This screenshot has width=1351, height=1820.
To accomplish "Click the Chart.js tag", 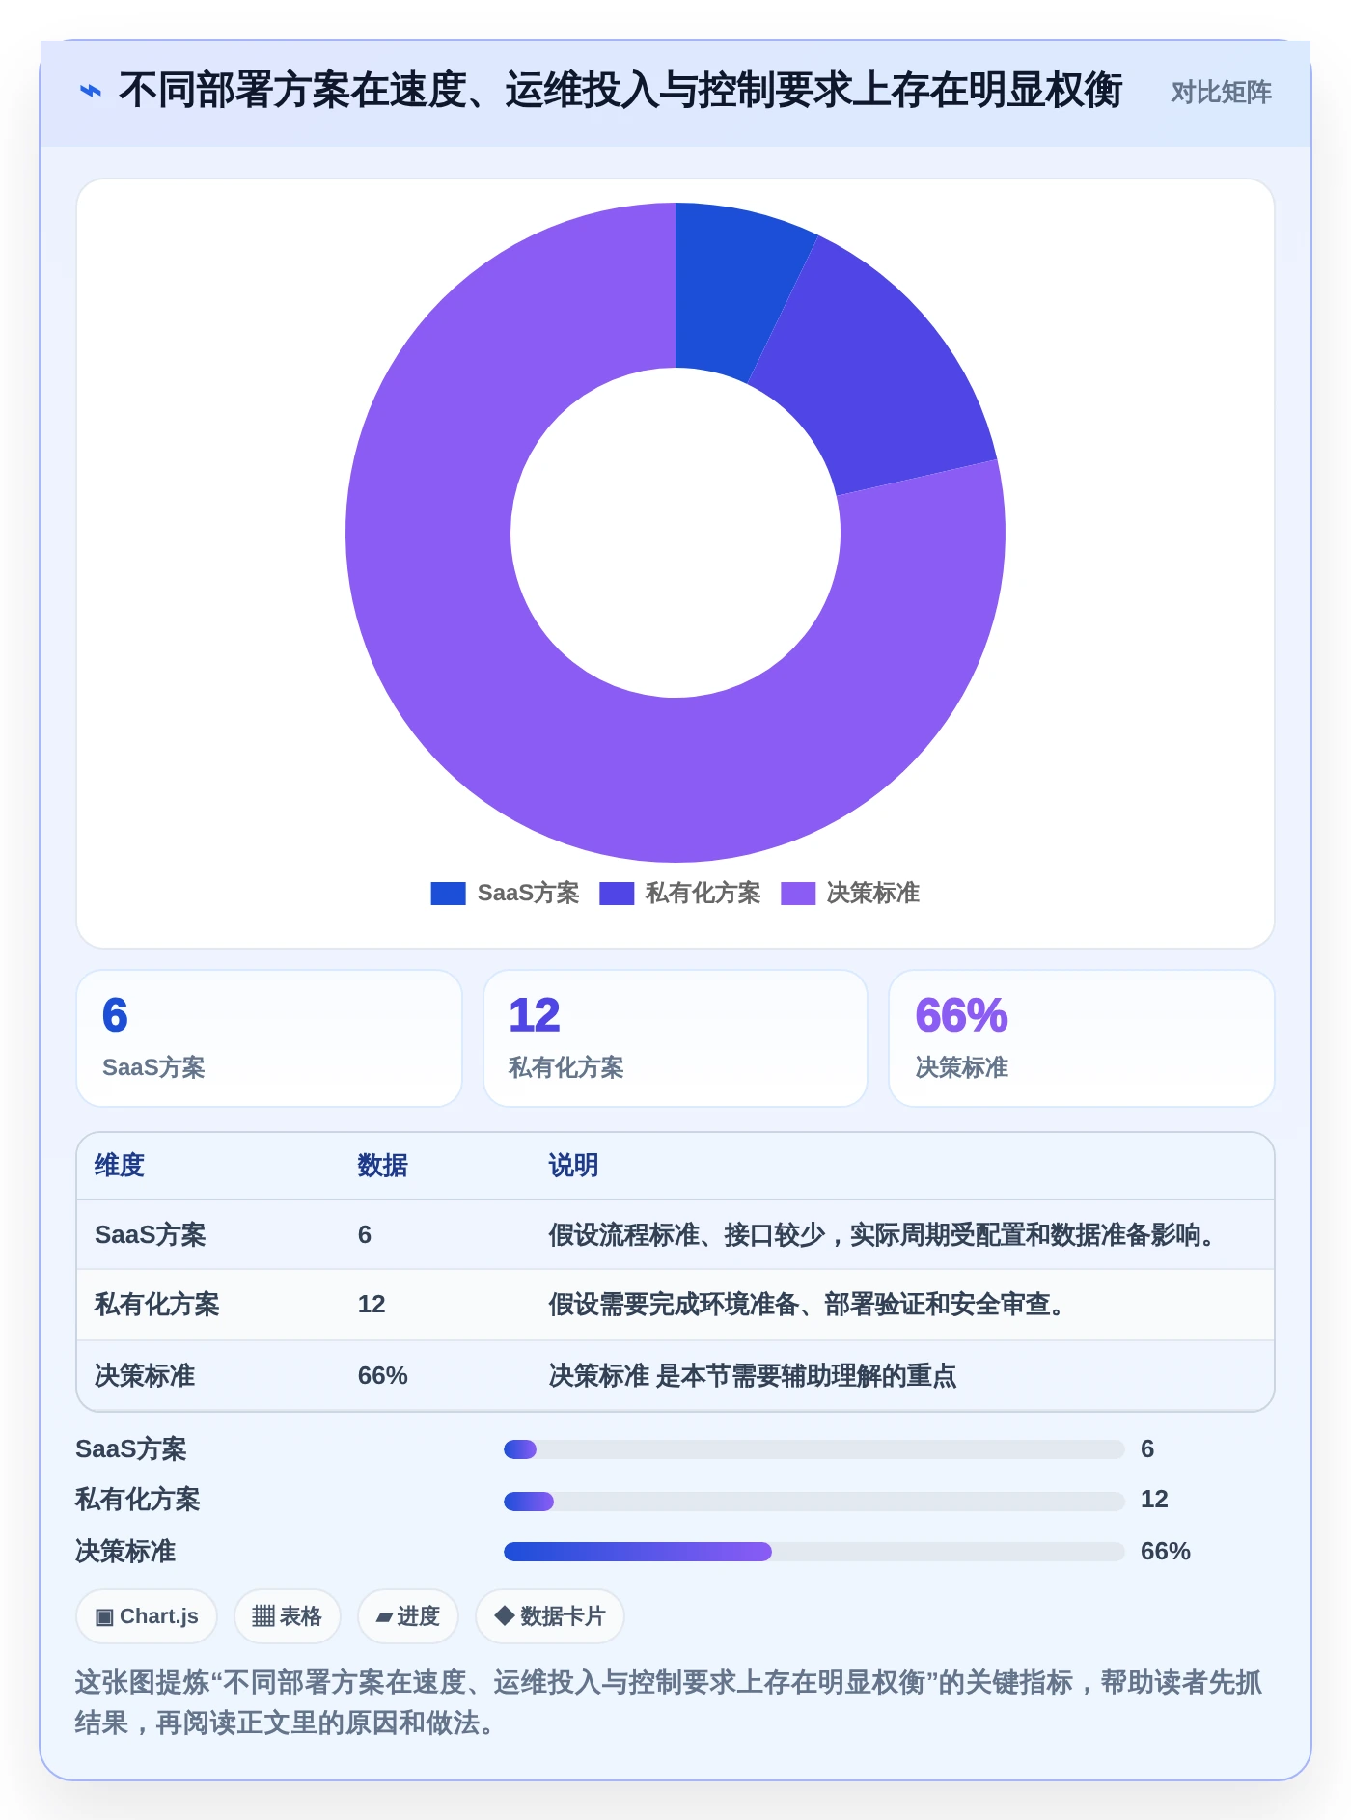I will 147,1616.
